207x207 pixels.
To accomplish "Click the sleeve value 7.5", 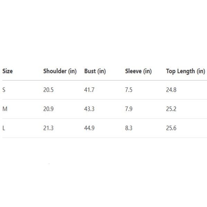I will click(129, 90).
